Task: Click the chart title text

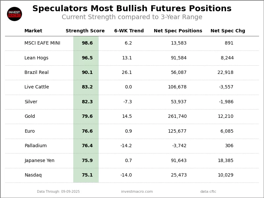Action: pyautogui.click(x=132, y=9)
